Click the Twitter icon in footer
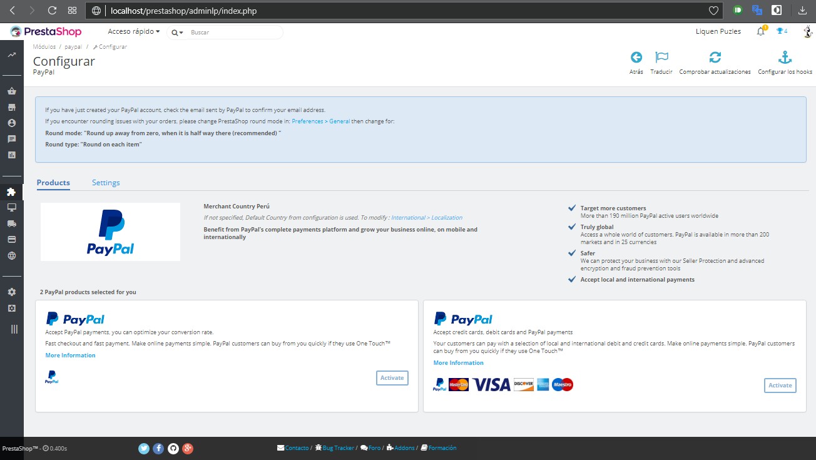The image size is (816, 460). (144, 448)
